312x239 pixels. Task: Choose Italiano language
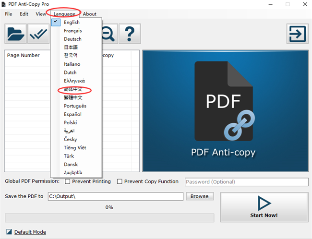pyautogui.click(x=76, y=64)
